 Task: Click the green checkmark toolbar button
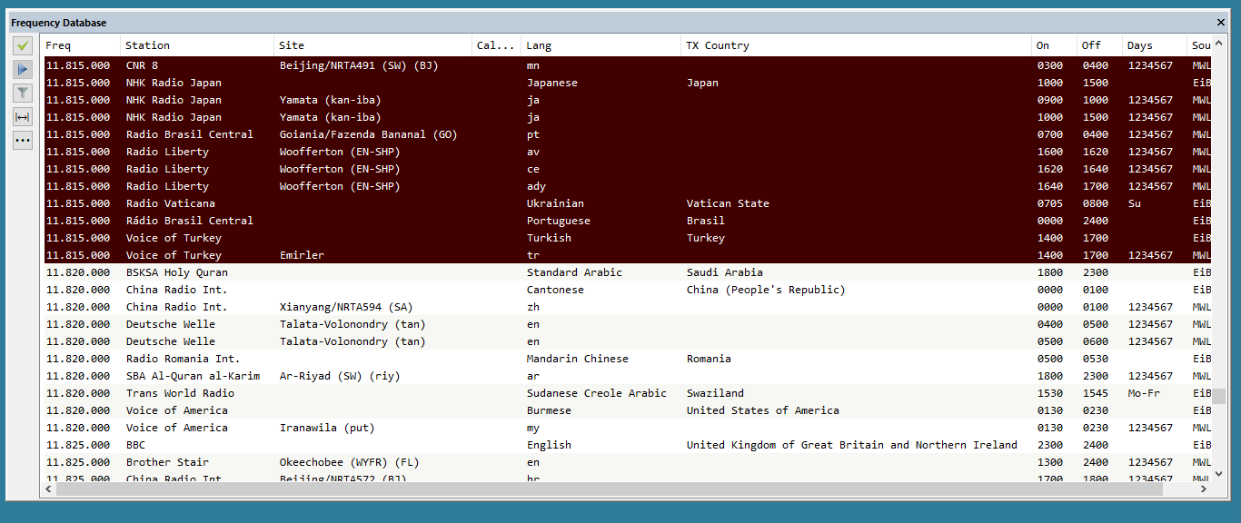(23, 45)
